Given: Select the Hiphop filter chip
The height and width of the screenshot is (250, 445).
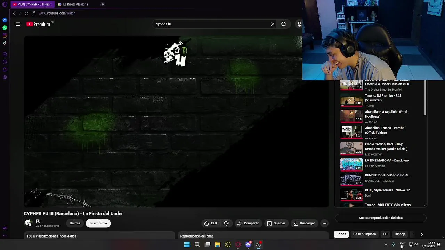Looking at the screenshot, I should [x=400, y=234].
